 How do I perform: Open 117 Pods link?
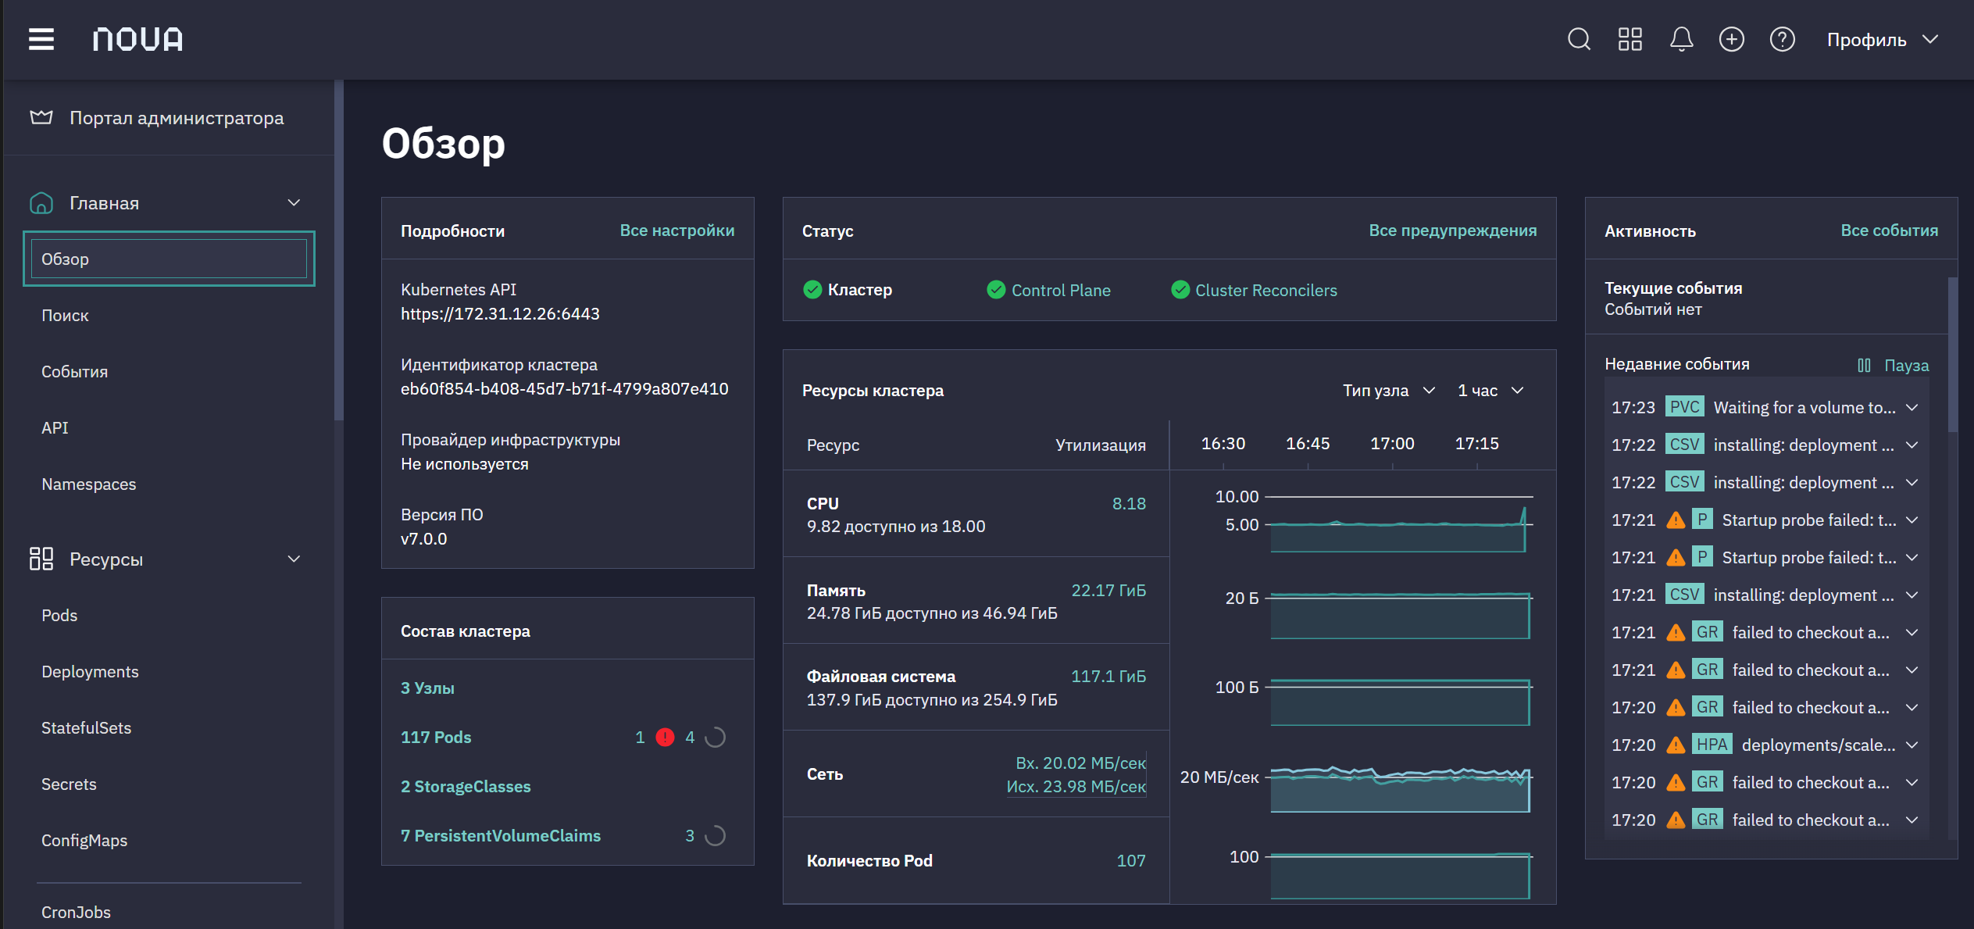point(436,738)
